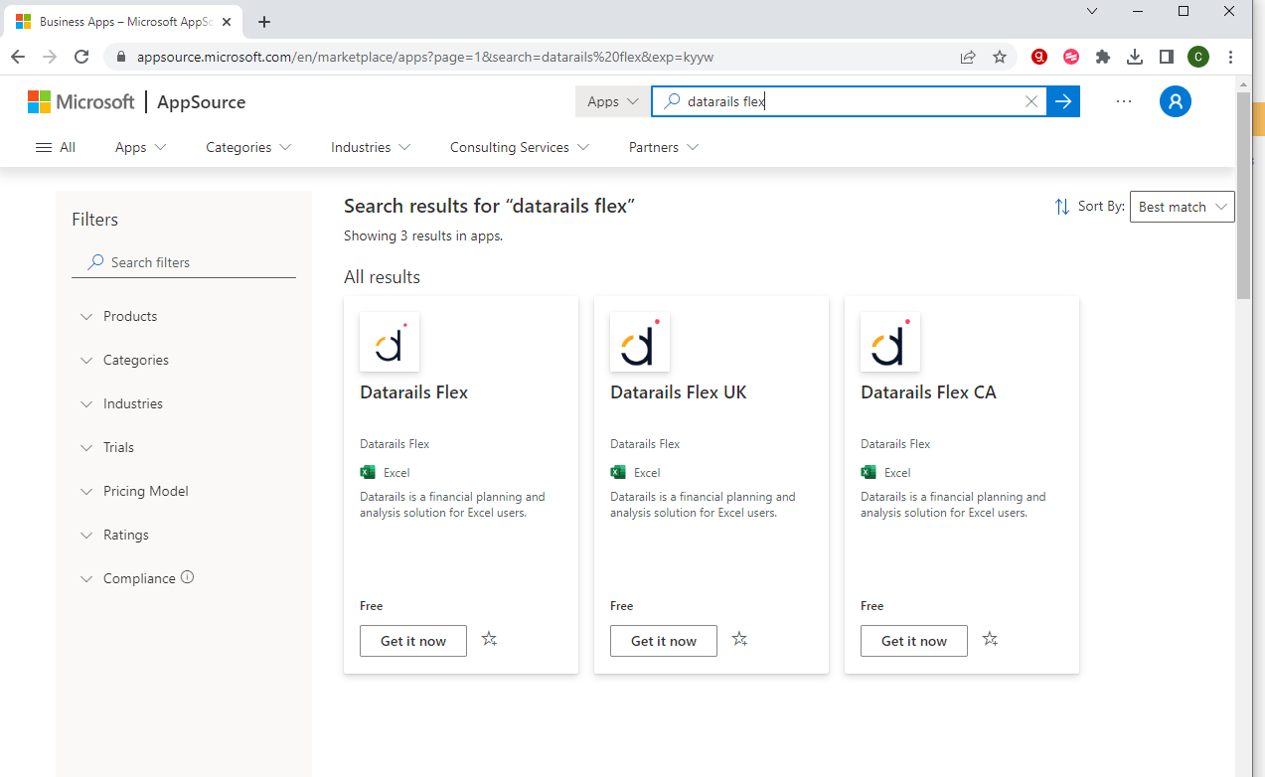
Task: Click the Microsoft logo
Action: (x=81, y=100)
